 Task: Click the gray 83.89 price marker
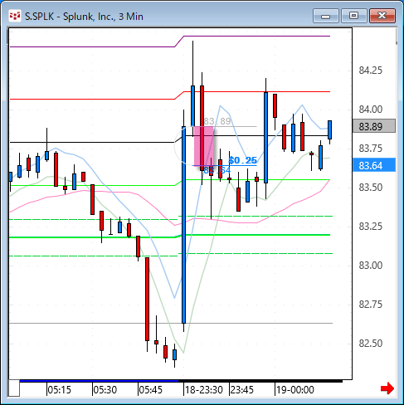374,126
